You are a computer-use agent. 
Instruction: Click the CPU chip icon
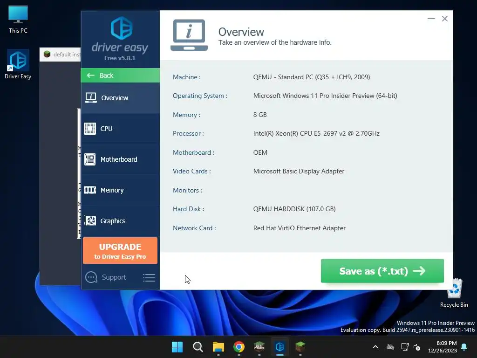tap(90, 129)
